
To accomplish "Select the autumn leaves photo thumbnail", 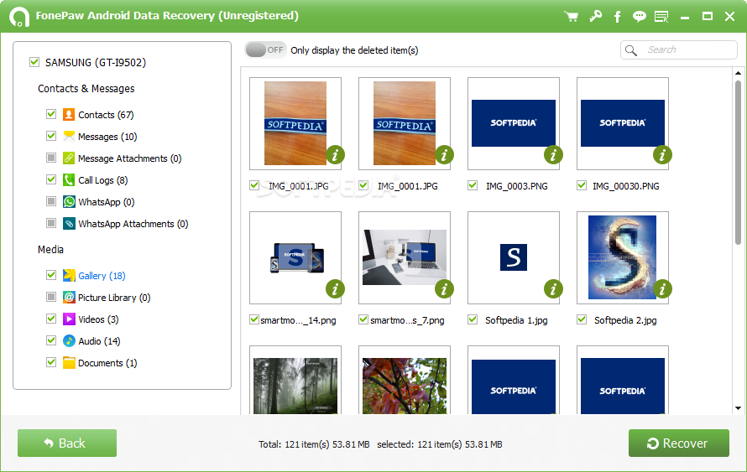I will pos(405,386).
